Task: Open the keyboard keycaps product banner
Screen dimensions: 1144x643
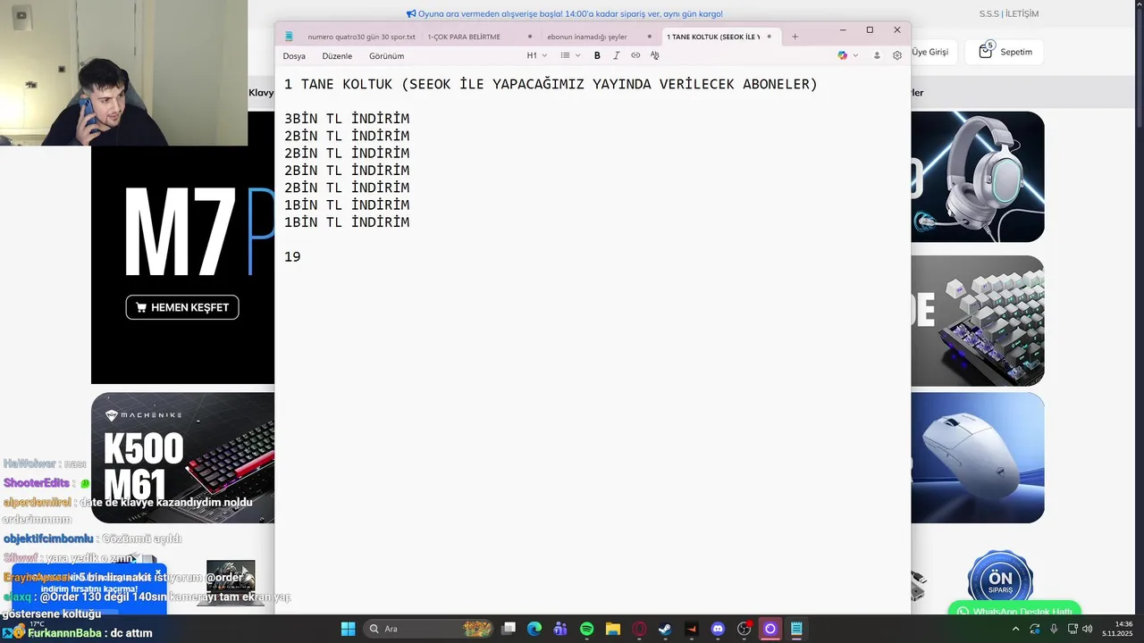Action: [977, 321]
